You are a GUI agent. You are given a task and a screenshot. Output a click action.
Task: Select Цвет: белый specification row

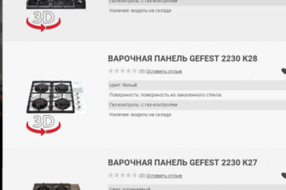pyautogui.click(x=197, y=85)
